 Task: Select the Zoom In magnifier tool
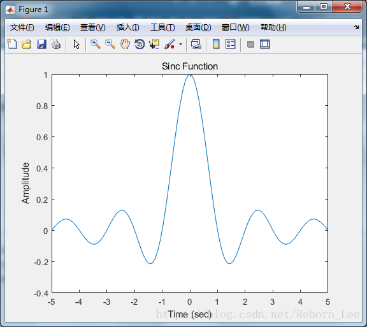pos(96,44)
